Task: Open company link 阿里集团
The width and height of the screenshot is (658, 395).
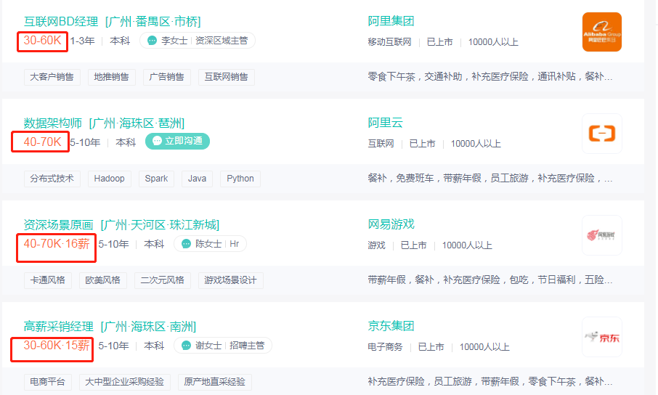Action: click(391, 21)
